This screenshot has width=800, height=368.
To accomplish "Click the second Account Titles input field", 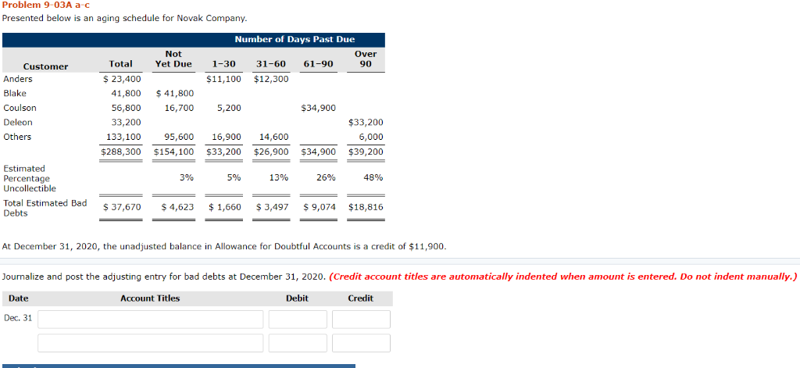I will [x=151, y=343].
